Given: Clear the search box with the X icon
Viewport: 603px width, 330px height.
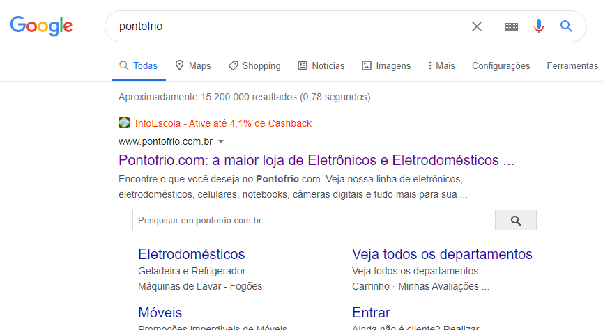Looking at the screenshot, I should pos(477,26).
